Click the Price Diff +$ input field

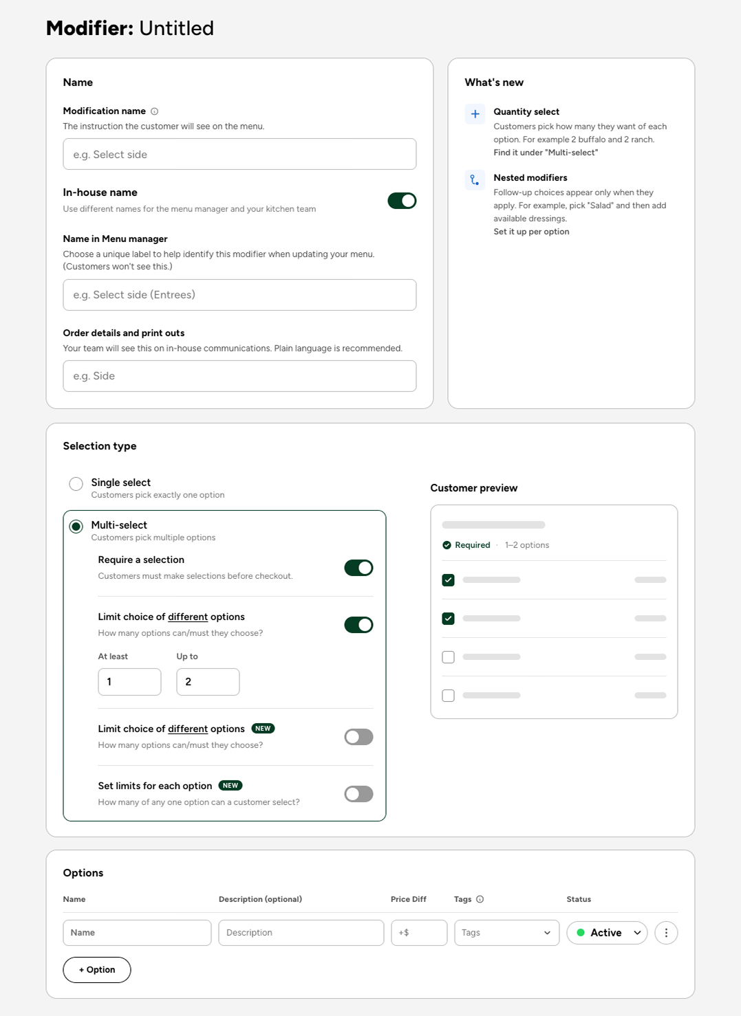point(419,933)
